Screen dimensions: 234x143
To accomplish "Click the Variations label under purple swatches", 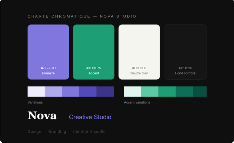I will coord(35,102).
